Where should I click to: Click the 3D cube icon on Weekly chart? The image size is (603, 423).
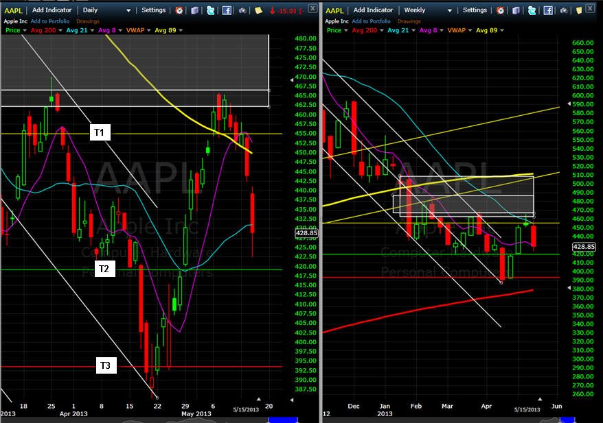(516, 10)
